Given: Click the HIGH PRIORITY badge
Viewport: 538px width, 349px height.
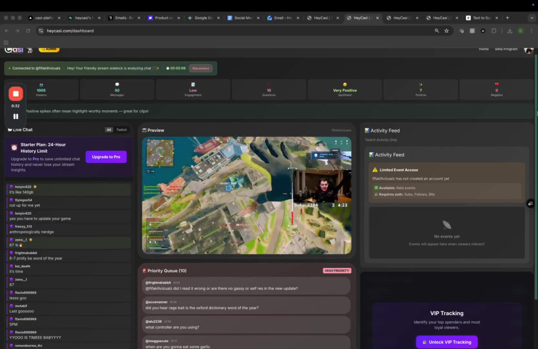Looking at the screenshot, I should 337,270.
